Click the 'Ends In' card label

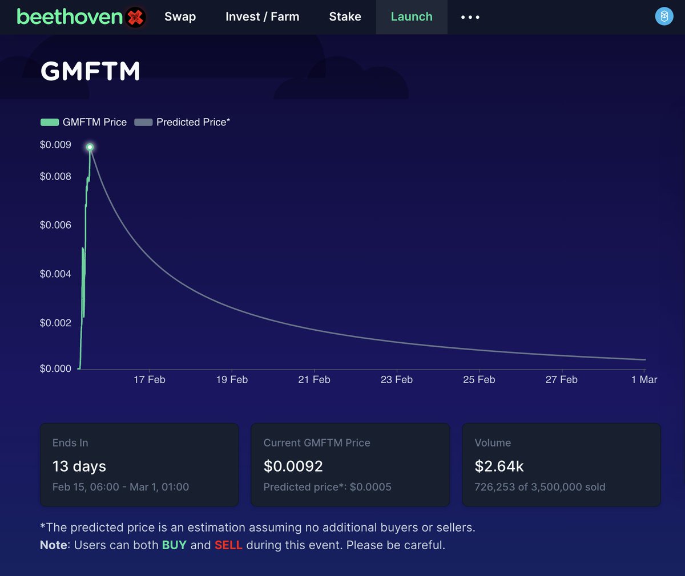click(70, 443)
